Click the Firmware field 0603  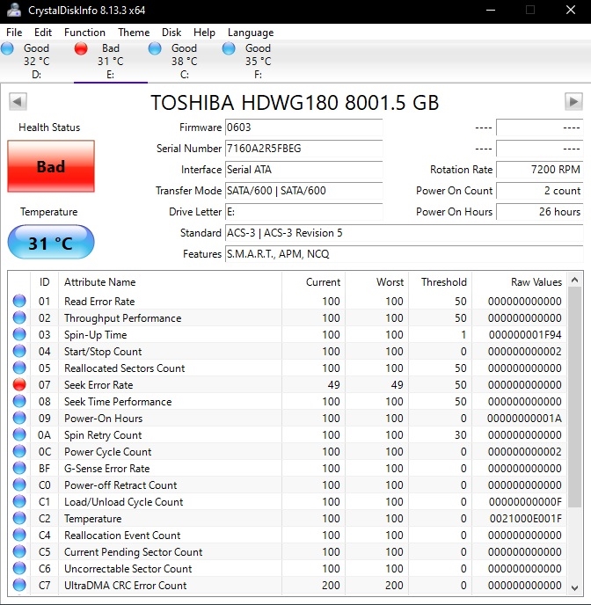303,128
